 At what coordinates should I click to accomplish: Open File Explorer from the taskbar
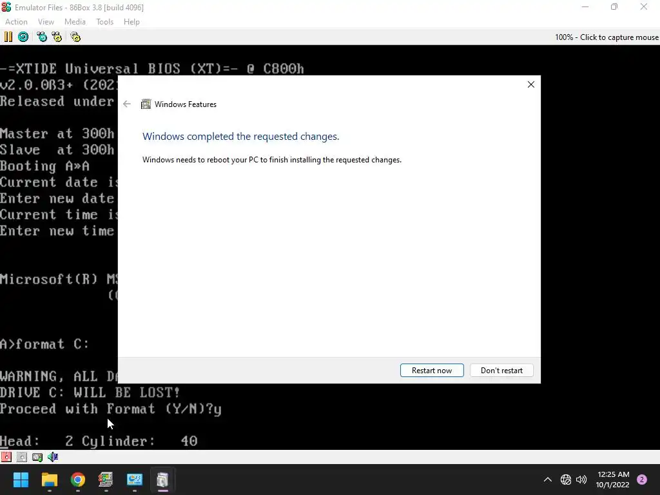(49, 480)
